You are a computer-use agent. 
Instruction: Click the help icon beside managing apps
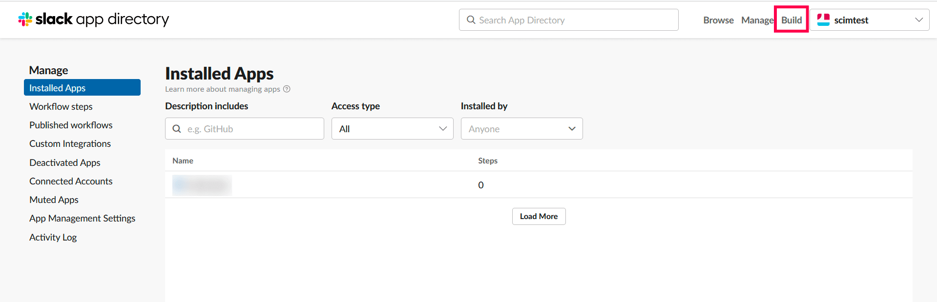point(287,89)
